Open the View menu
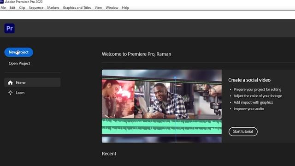This screenshot has width=295, height=166. pyautogui.click(x=98, y=8)
